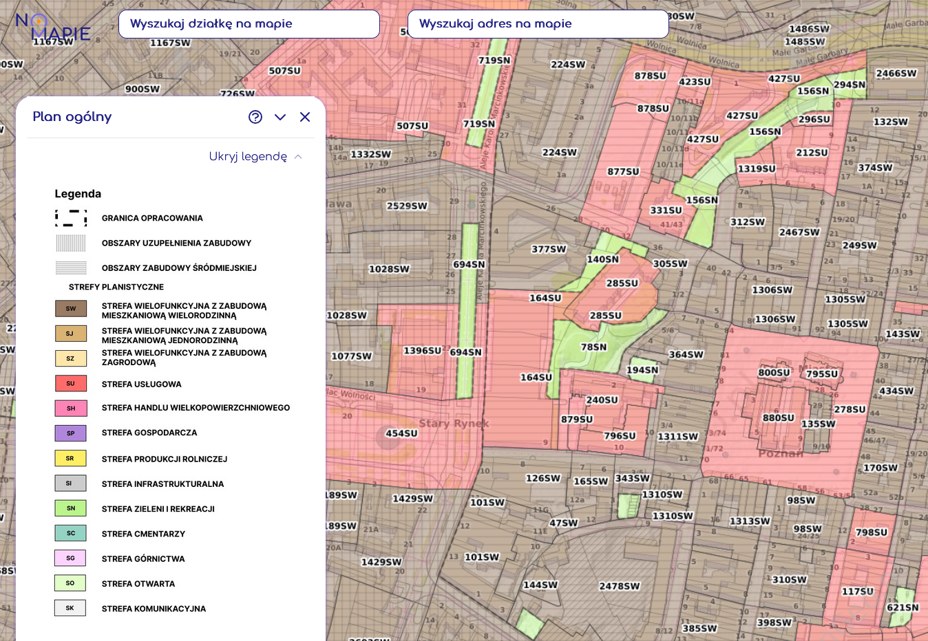This screenshot has height=641, width=928.
Task: Select the SH Strefa Handlu Wielkopowierzchniowego icon
Action: coord(70,408)
